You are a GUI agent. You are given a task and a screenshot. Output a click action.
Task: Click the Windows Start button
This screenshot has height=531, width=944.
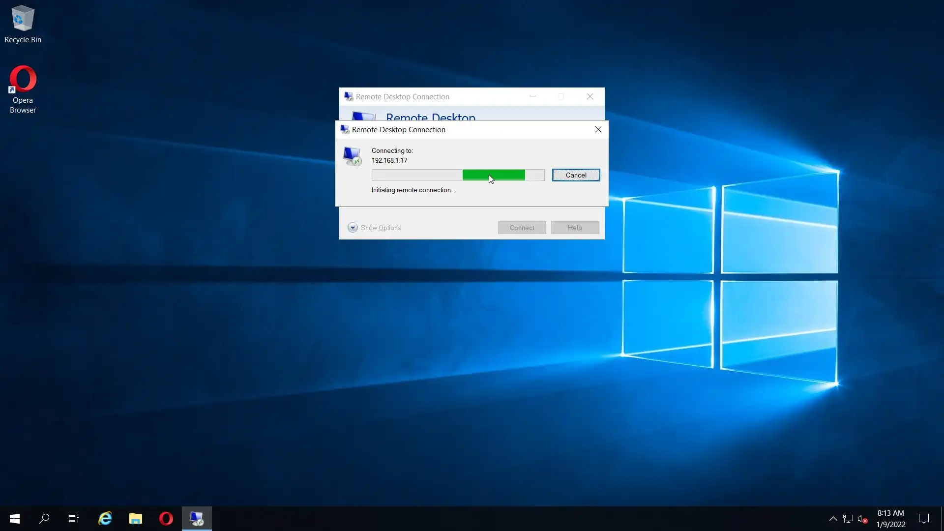tap(15, 518)
